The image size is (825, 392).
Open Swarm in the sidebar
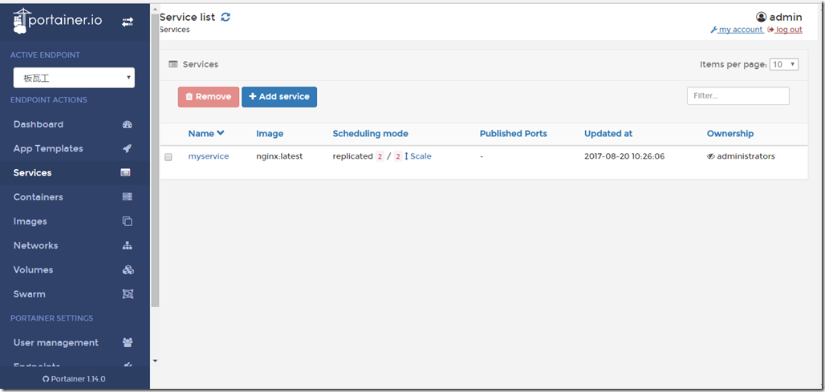(29, 293)
